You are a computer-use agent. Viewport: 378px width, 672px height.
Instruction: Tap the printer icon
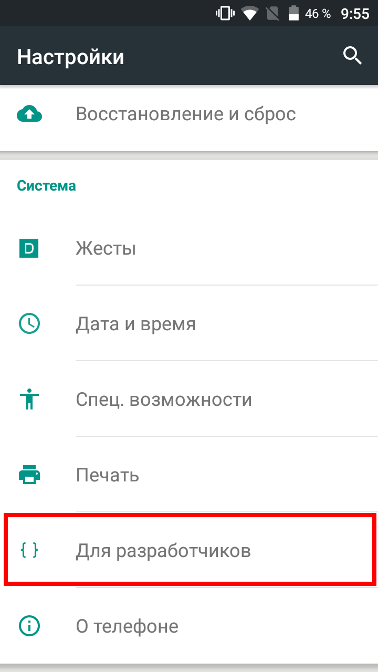point(29,475)
